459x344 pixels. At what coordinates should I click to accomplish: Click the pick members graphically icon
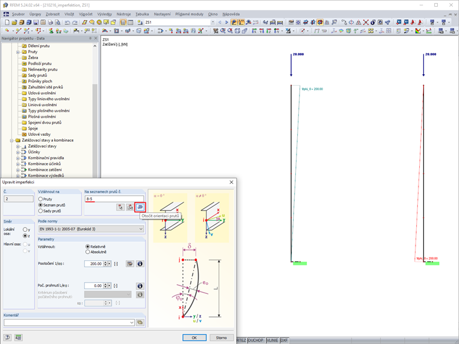[120, 207]
